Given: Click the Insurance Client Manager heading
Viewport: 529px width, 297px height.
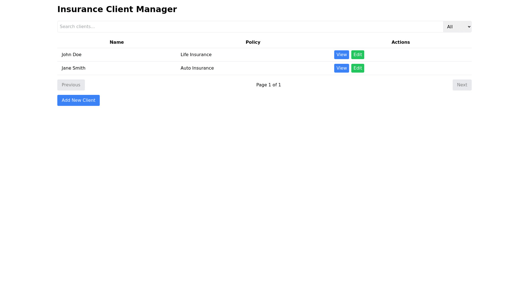Looking at the screenshot, I should 117,9.
